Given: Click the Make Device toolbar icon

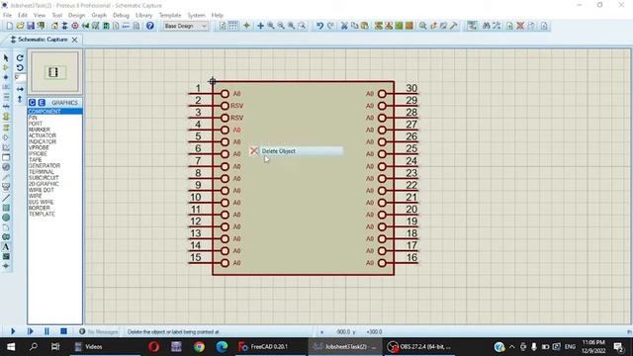Looking at the screenshot, I should pos(433,26).
